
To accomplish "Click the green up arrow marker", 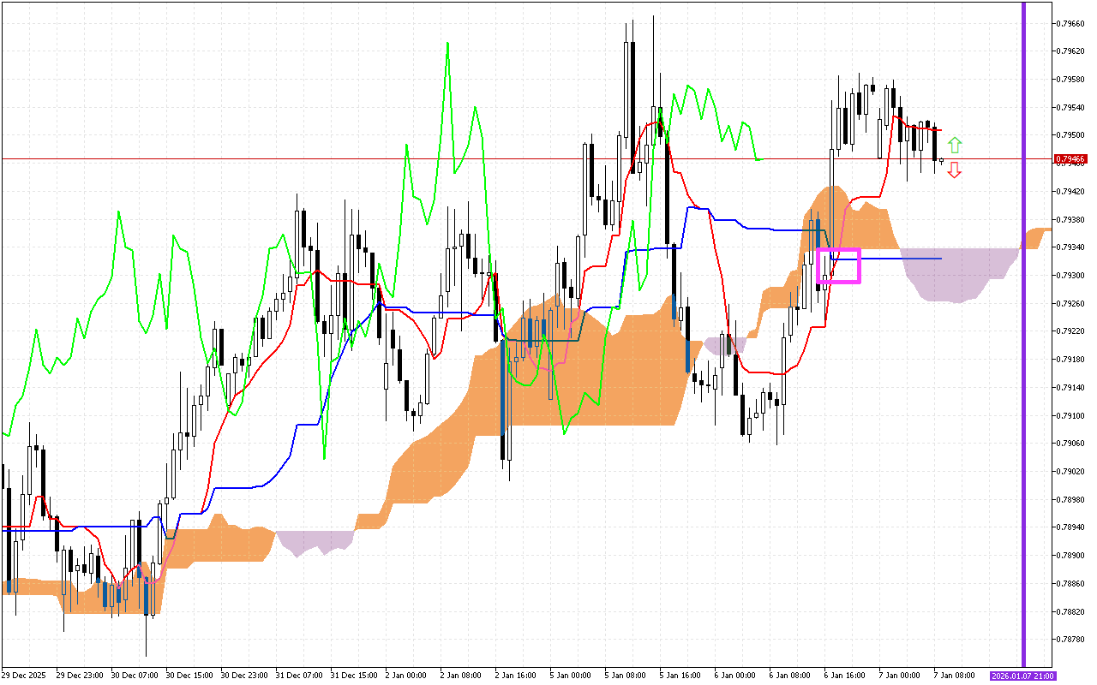I will (955, 145).
